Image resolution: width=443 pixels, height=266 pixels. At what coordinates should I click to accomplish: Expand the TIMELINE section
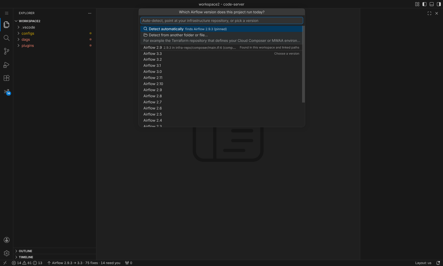pyautogui.click(x=55, y=257)
